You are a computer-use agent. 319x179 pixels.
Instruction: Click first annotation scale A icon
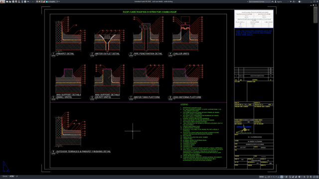[x=293, y=177]
